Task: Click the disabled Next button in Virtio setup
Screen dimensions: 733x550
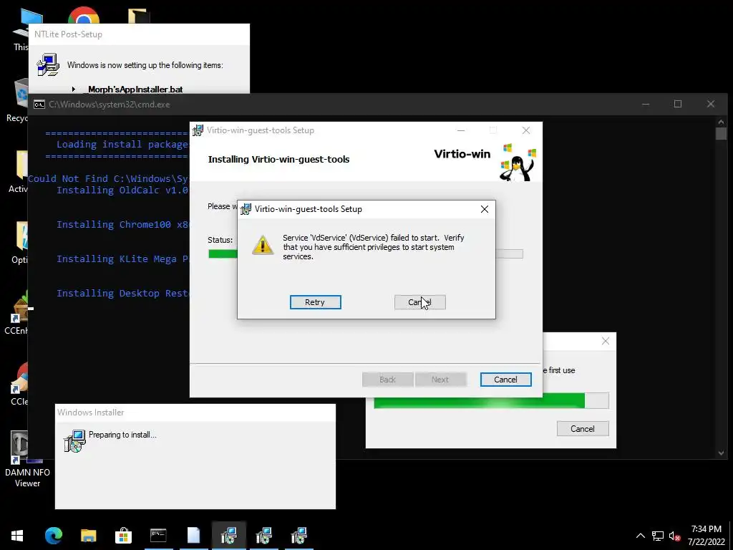Action: tap(440, 380)
